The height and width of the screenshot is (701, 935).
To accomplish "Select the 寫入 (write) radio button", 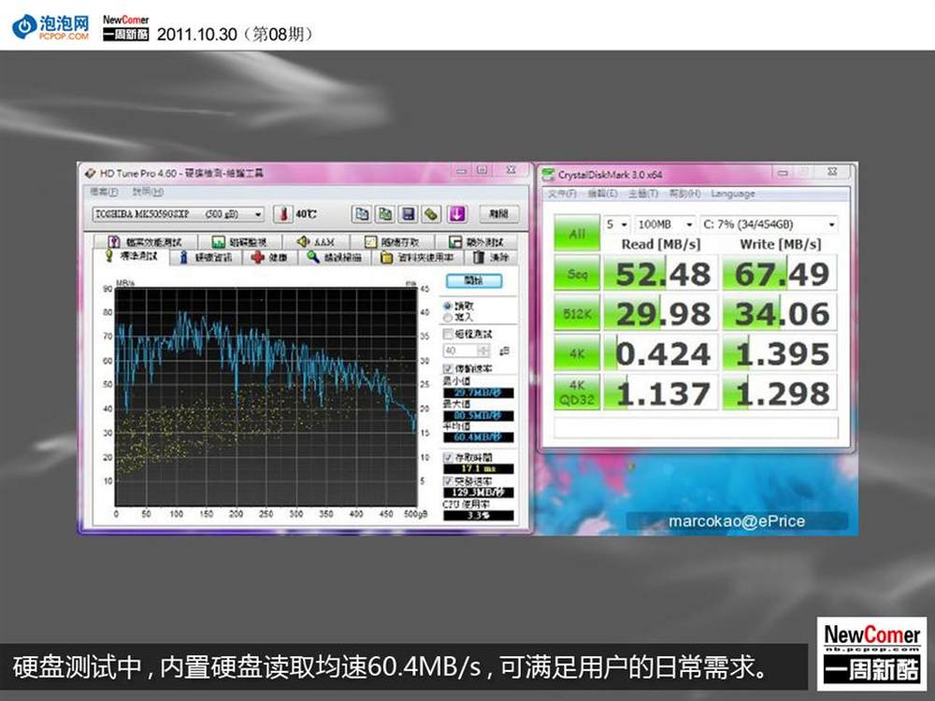I will point(447,317).
